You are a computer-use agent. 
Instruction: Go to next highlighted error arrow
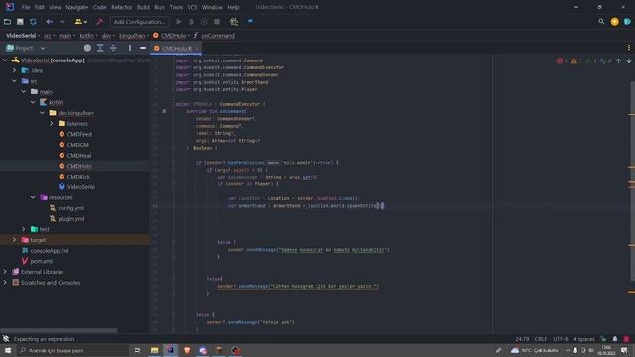[x=629, y=60]
